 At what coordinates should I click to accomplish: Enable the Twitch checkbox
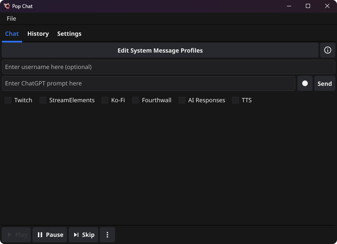(x=8, y=100)
